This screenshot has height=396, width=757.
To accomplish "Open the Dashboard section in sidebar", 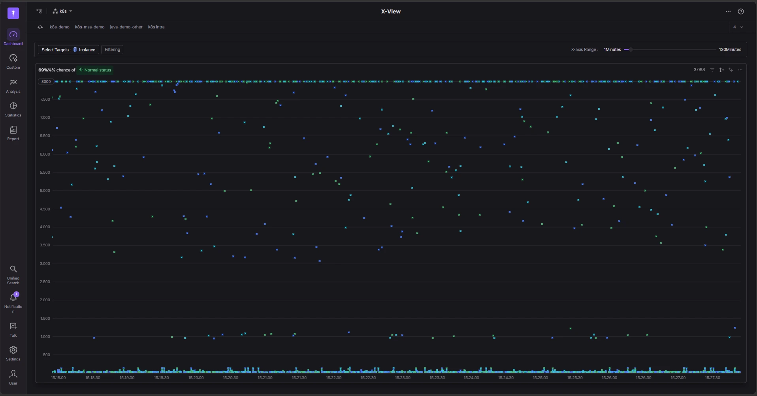I will [x=13, y=38].
